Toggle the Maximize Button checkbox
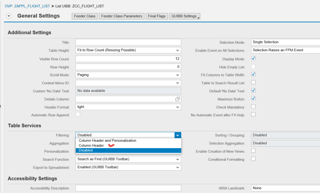 click(x=253, y=98)
